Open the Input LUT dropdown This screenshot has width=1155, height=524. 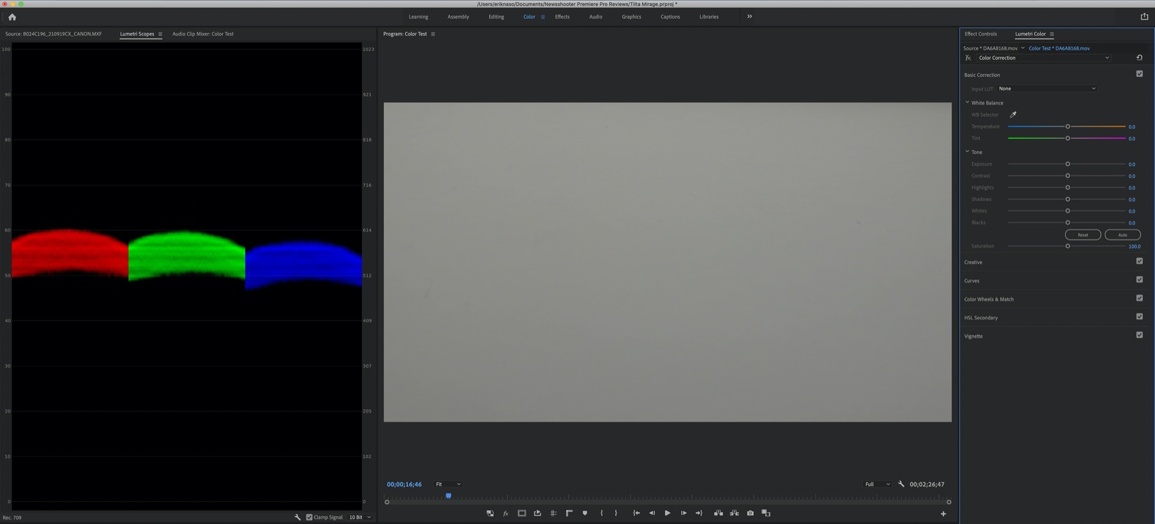click(x=1047, y=88)
